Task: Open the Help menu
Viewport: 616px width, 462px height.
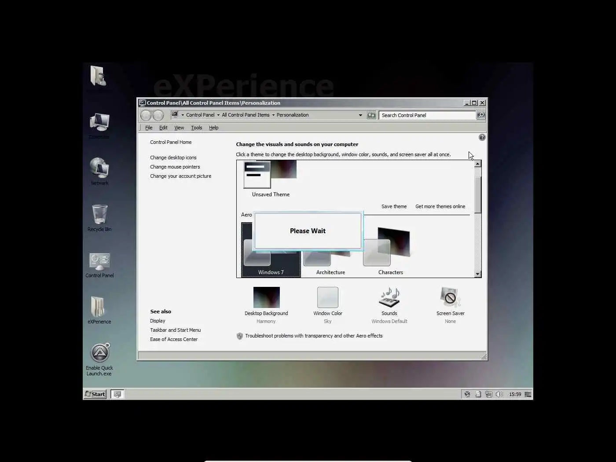Action: 213,128
